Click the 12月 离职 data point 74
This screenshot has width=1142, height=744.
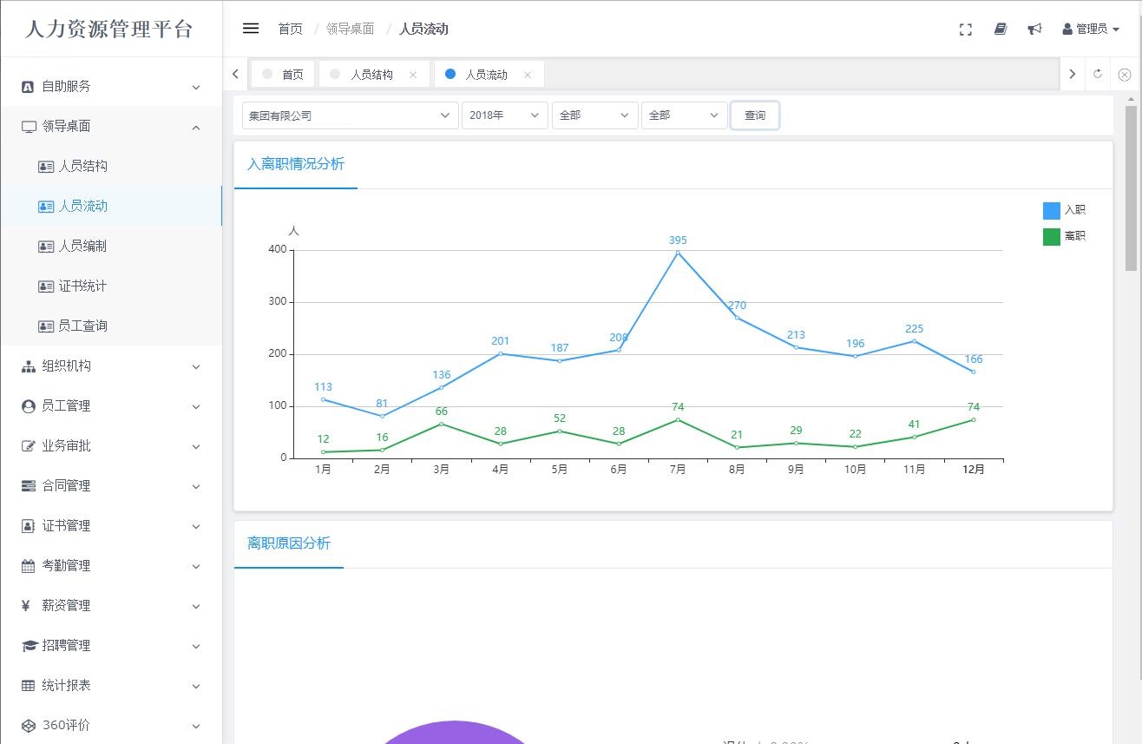click(x=974, y=420)
